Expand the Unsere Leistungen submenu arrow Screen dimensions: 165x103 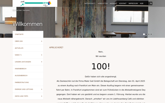(42, 62)
